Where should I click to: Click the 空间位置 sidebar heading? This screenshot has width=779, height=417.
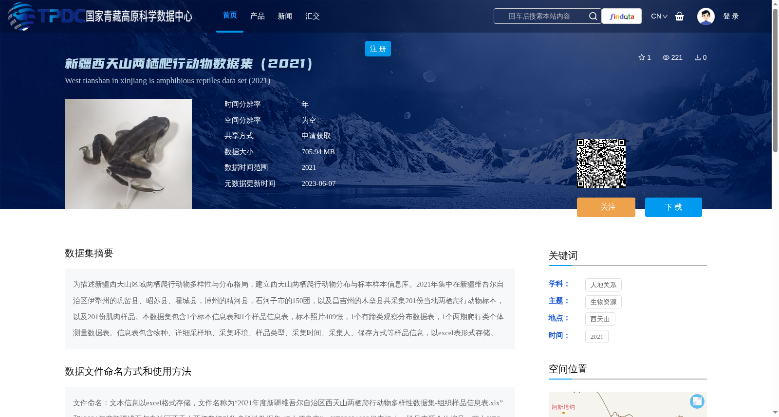coord(568,369)
